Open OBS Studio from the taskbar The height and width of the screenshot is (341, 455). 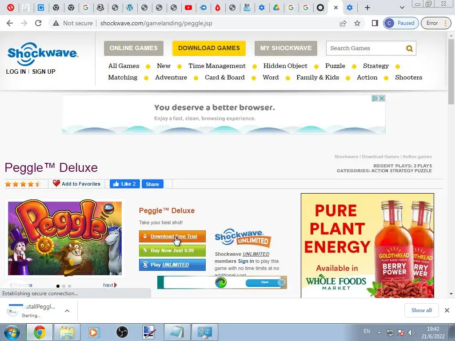[122, 332]
